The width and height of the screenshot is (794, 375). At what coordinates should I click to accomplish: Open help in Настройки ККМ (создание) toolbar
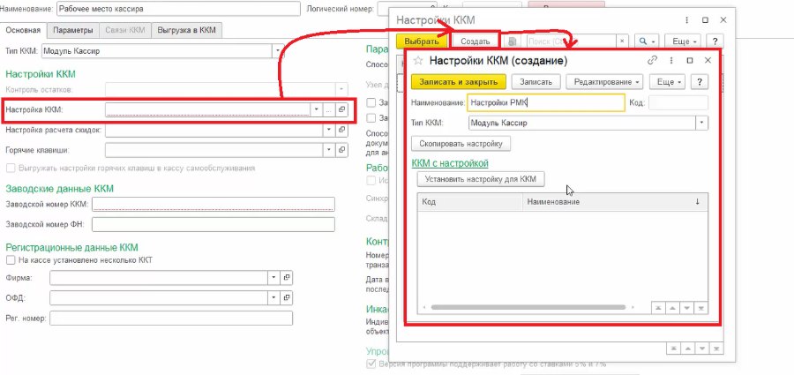(700, 81)
